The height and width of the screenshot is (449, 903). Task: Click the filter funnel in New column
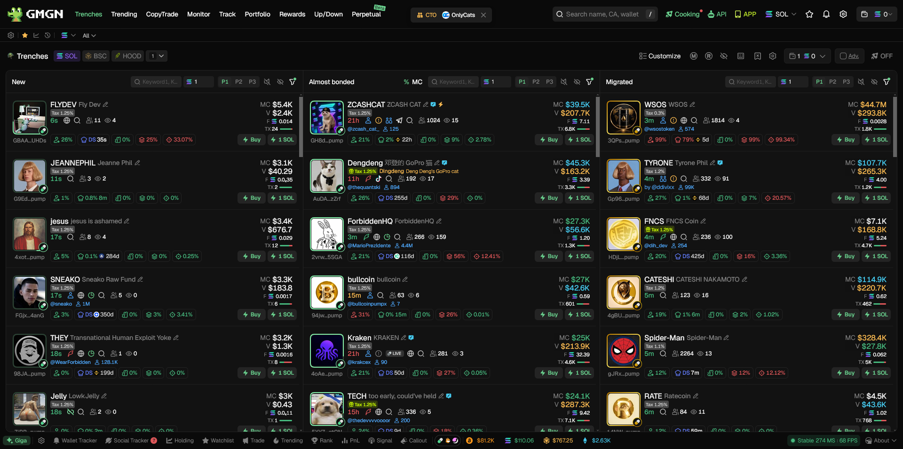point(293,82)
